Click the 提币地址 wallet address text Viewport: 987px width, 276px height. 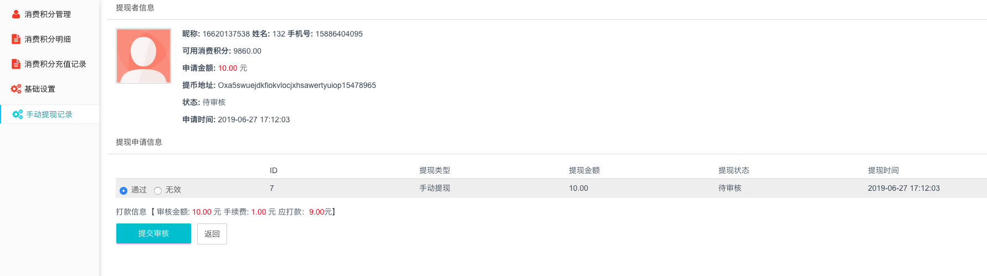[297, 85]
